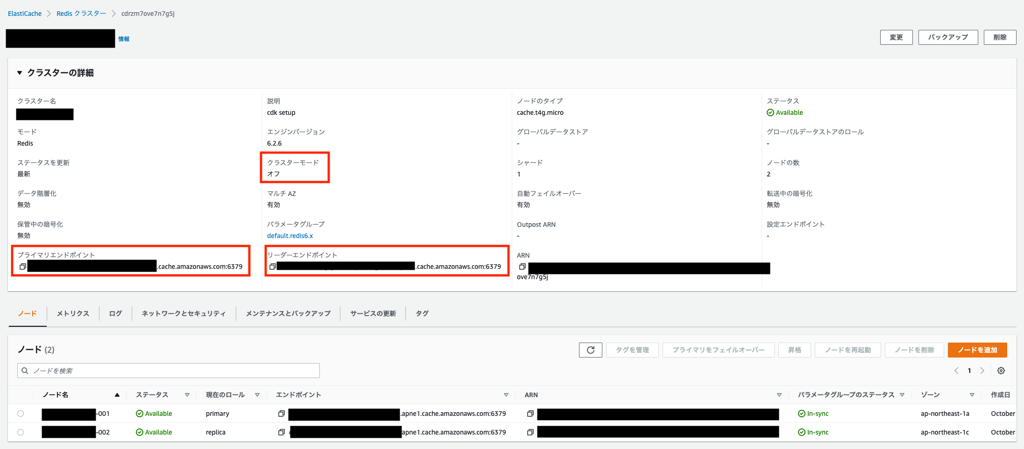Click the 作成日 column header

coord(1001,395)
